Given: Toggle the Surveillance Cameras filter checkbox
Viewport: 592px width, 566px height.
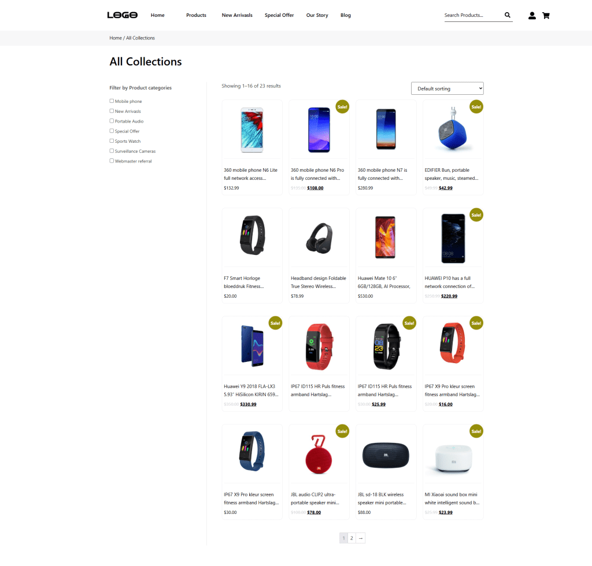Looking at the screenshot, I should (112, 151).
